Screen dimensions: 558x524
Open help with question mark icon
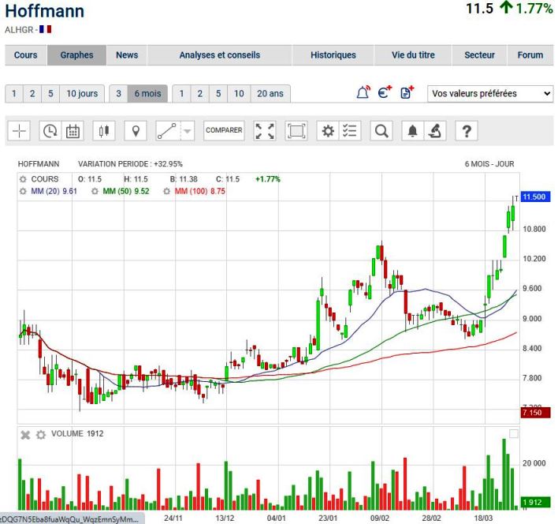[x=467, y=131]
